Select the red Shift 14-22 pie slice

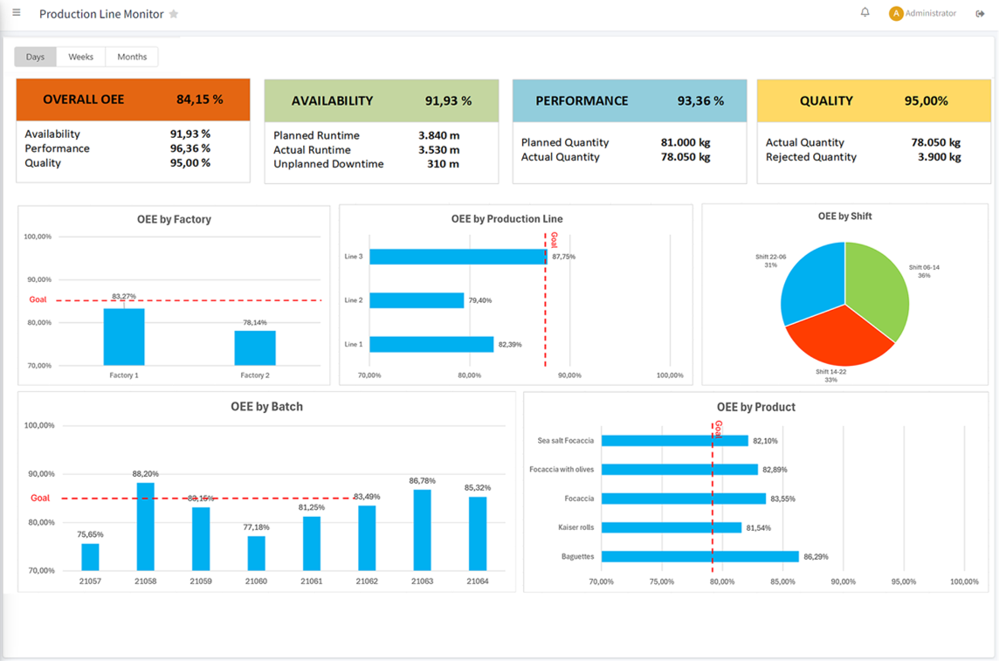[x=838, y=336]
